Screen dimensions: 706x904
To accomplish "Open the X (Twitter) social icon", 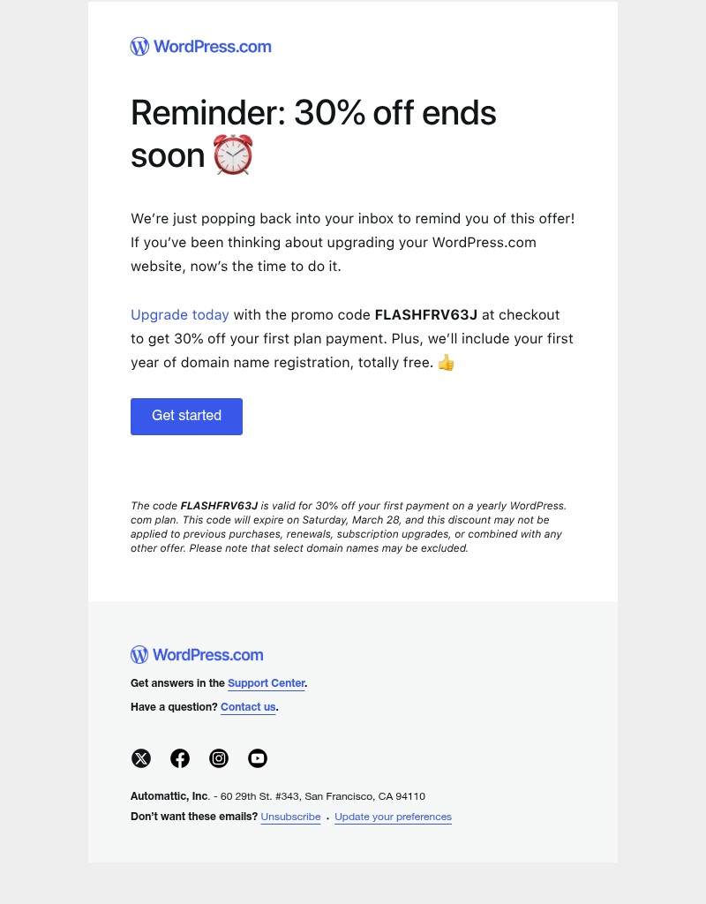I will (x=141, y=758).
